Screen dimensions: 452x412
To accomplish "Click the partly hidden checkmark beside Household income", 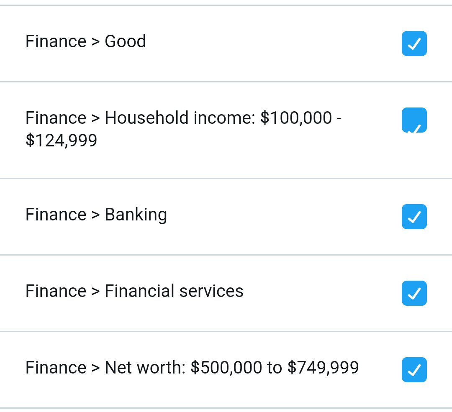I will pyautogui.click(x=414, y=128).
